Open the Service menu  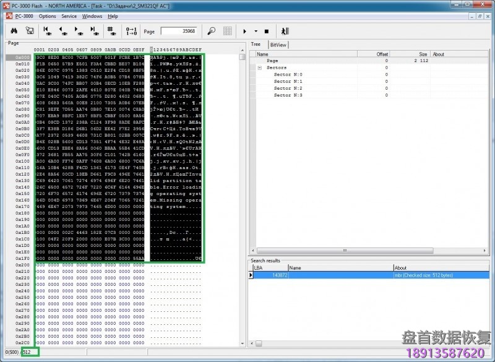(69, 16)
